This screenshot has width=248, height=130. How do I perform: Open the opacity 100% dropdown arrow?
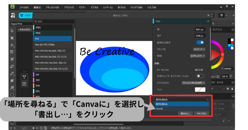(231, 76)
